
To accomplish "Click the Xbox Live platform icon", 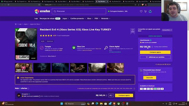I will tap(74, 48).
